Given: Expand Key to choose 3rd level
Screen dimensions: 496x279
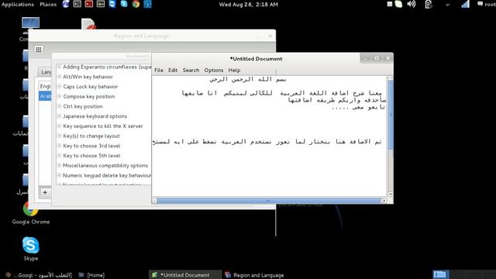Looking at the screenshot, I should [x=59, y=146].
